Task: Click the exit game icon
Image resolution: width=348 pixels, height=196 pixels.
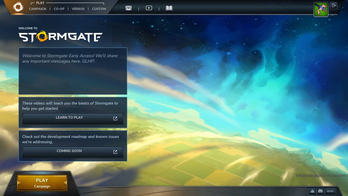Action: (x=334, y=5)
